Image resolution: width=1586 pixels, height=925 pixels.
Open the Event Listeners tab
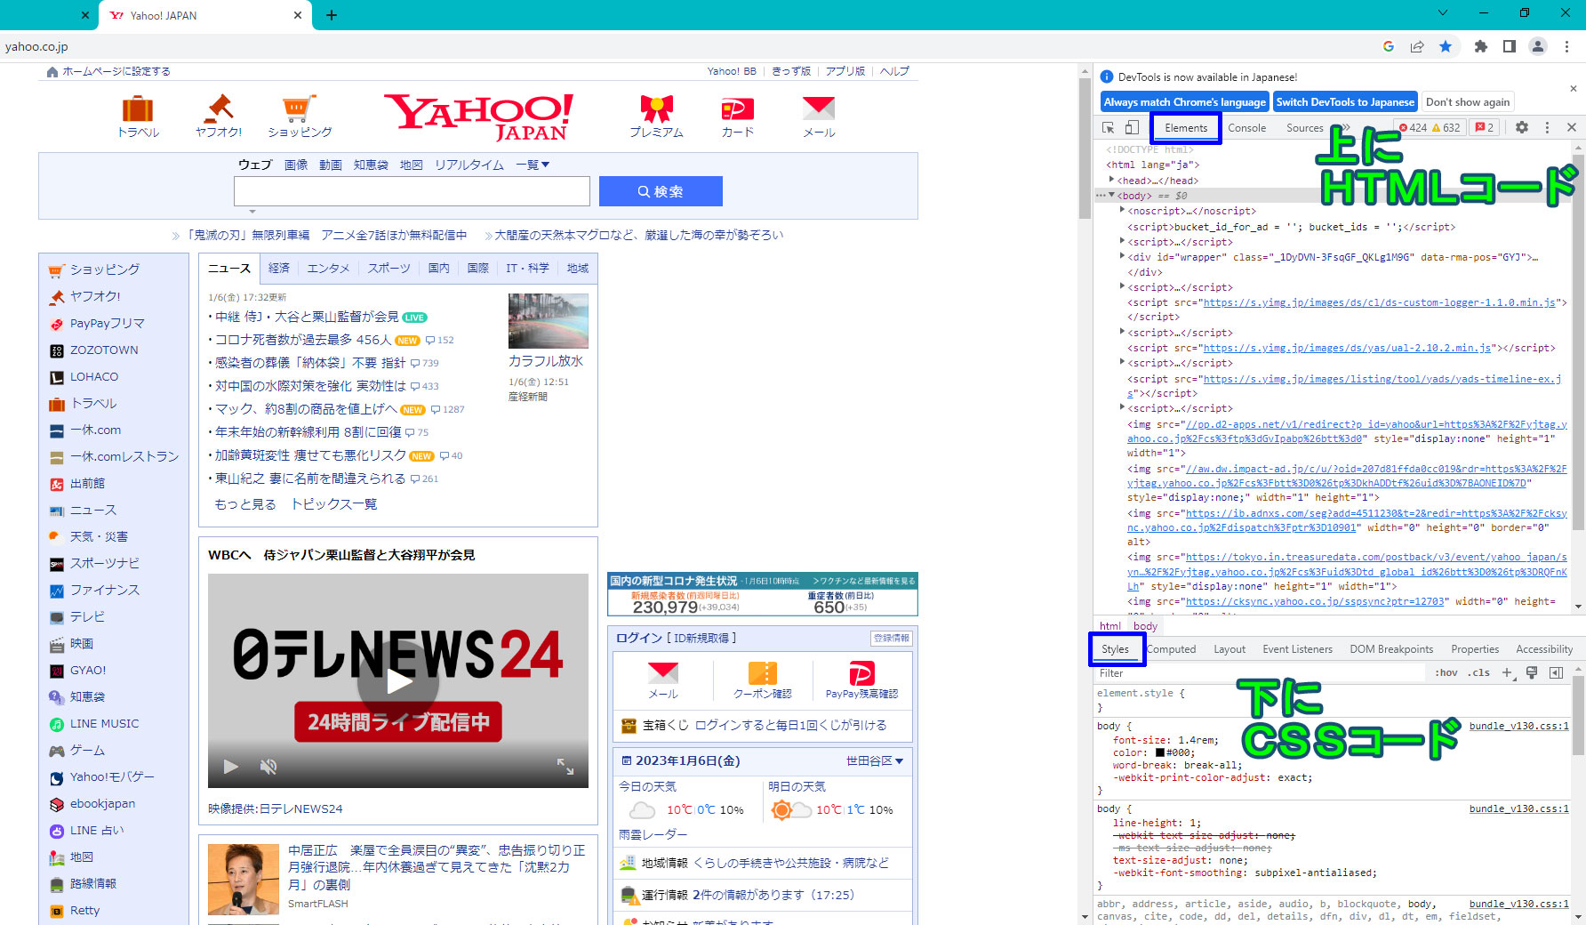point(1297,649)
